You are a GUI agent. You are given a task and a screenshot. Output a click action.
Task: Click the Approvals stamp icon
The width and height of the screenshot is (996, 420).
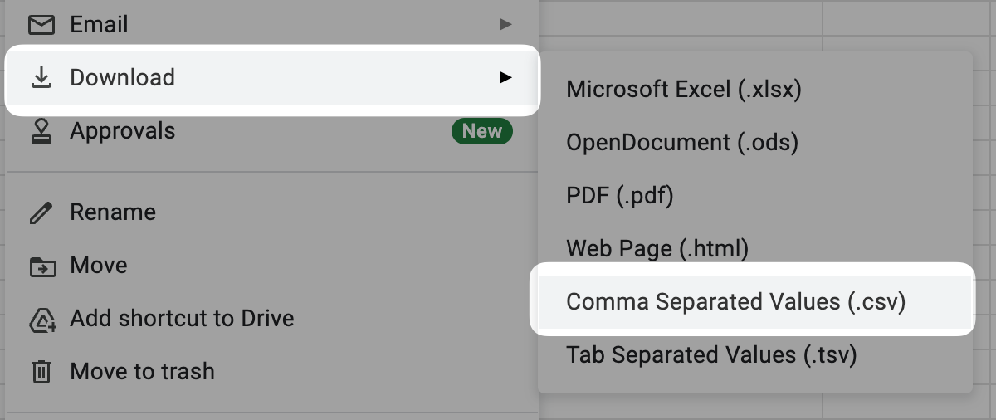coord(41,131)
